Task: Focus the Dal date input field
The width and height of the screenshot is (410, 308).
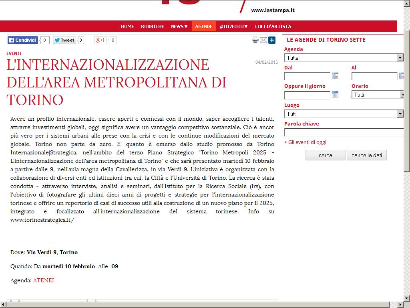Action: pyautogui.click(x=307, y=76)
